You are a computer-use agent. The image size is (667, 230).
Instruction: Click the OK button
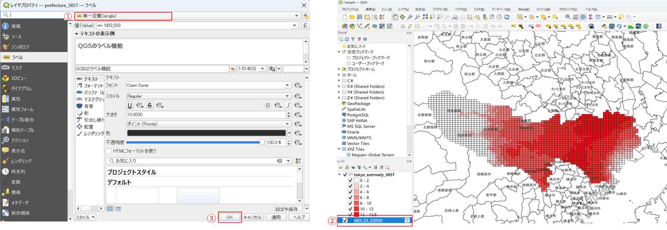229,217
